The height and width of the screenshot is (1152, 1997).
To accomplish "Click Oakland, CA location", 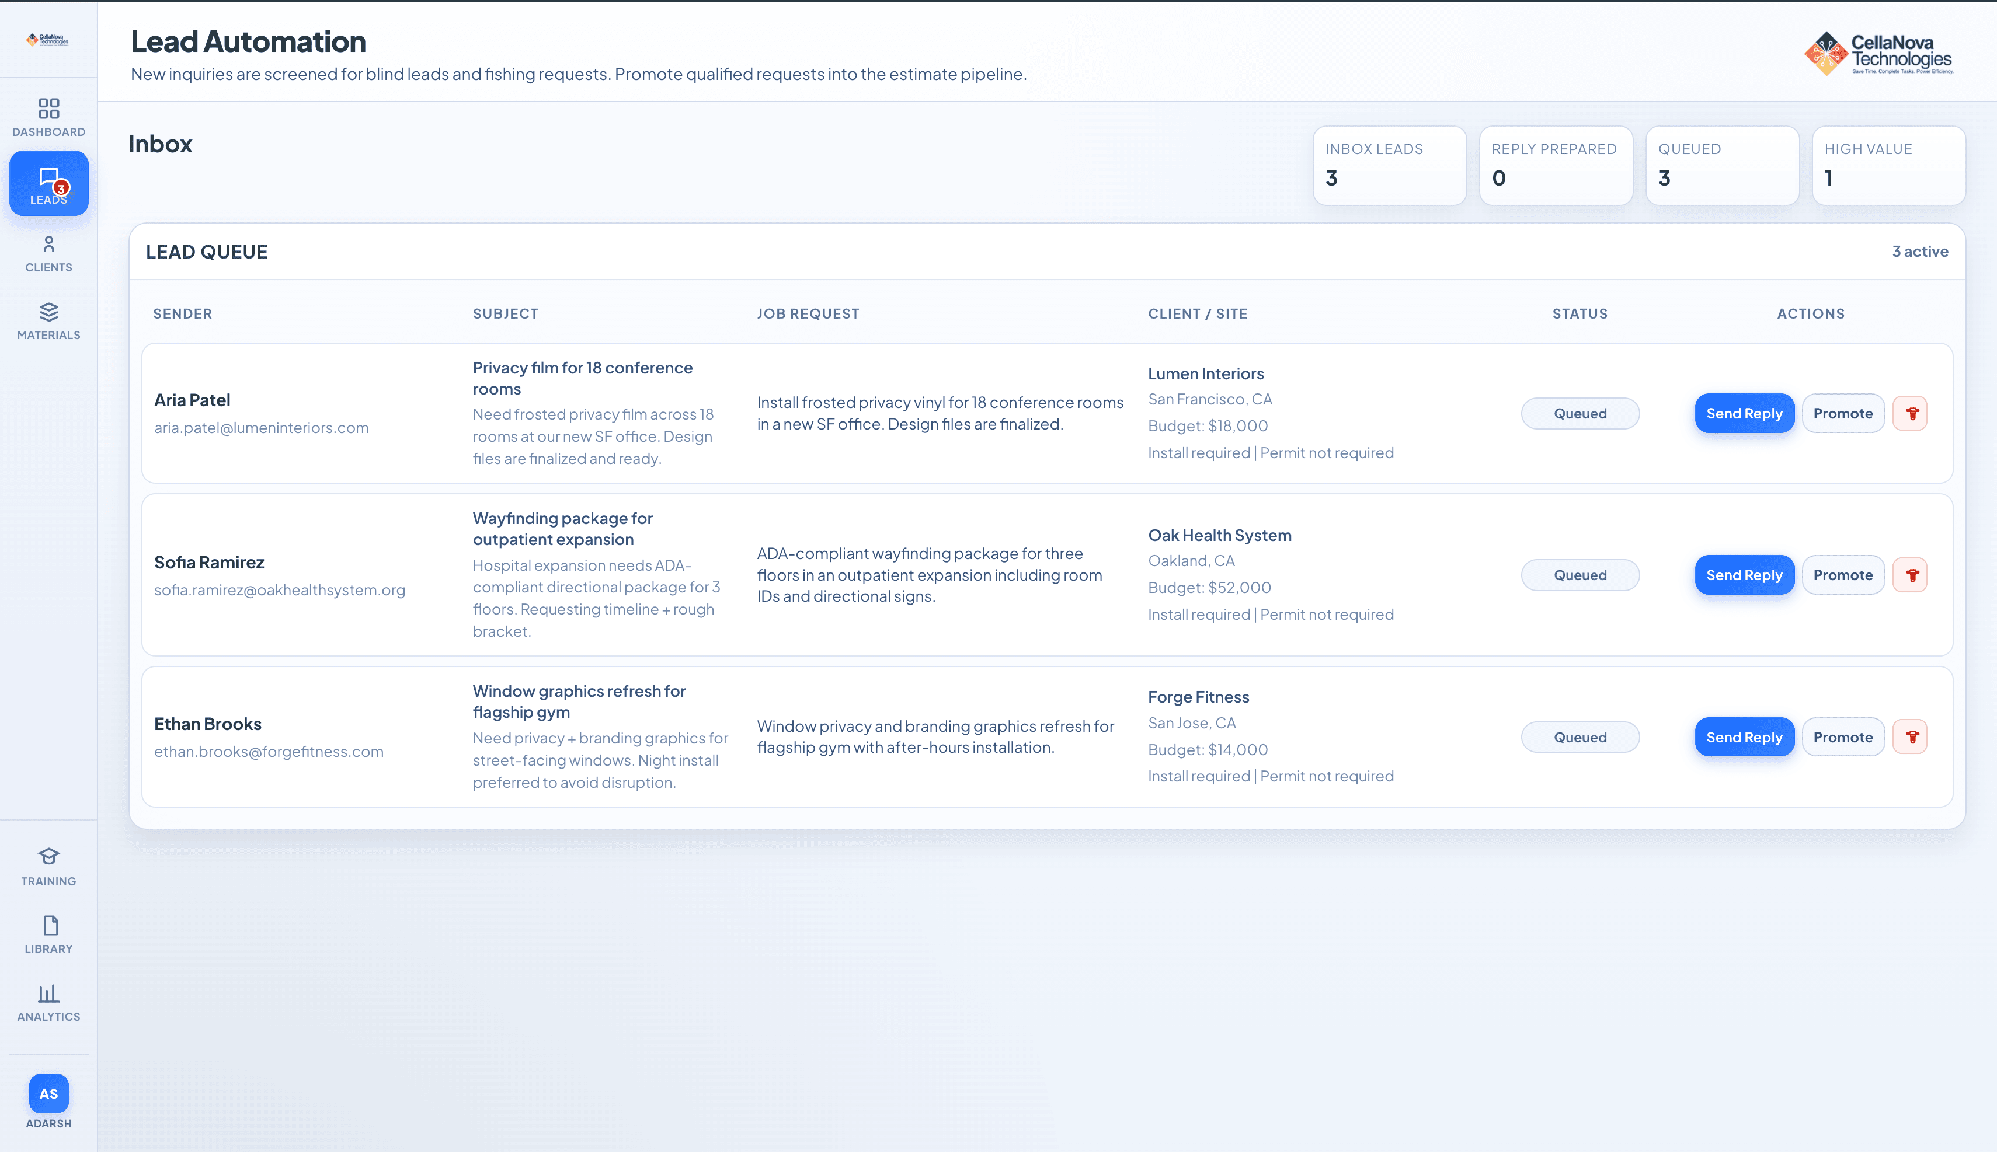I will coord(1191,560).
